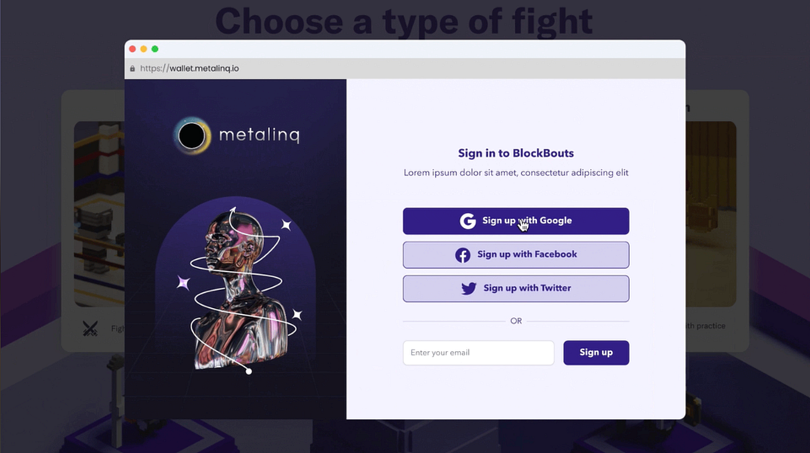Select the practice room thumbnail on right
The width and height of the screenshot is (810, 453).
click(x=711, y=214)
